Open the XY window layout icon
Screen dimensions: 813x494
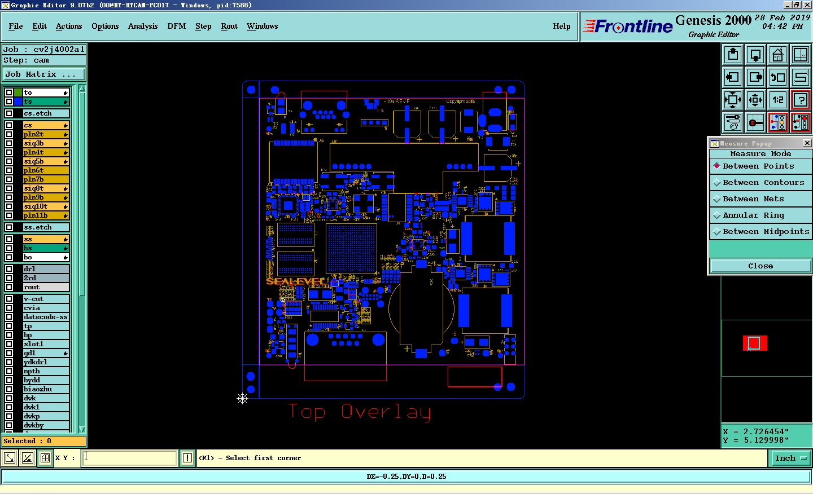pyautogui.click(x=801, y=55)
